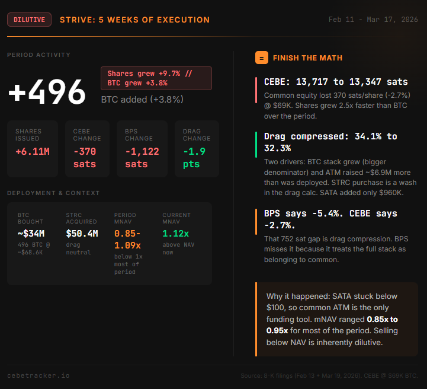Open the SHARES ISSUED card showing +6.11M
The width and height of the screenshot is (427, 389).
[33, 149]
